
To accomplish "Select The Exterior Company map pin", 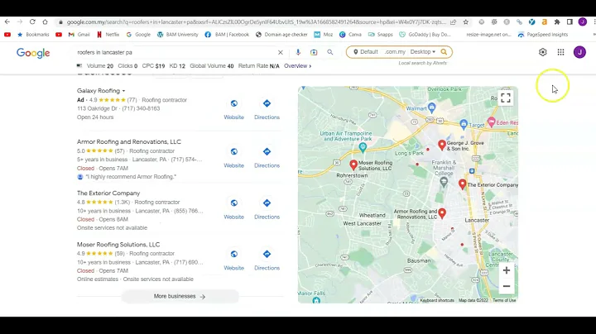I will click(x=462, y=184).
